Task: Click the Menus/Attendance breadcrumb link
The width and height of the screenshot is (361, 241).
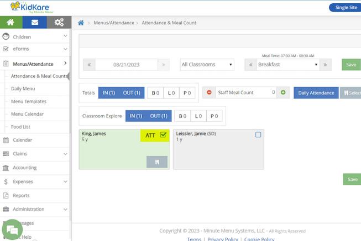Action: pyautogui.click(x=114, y=23)
